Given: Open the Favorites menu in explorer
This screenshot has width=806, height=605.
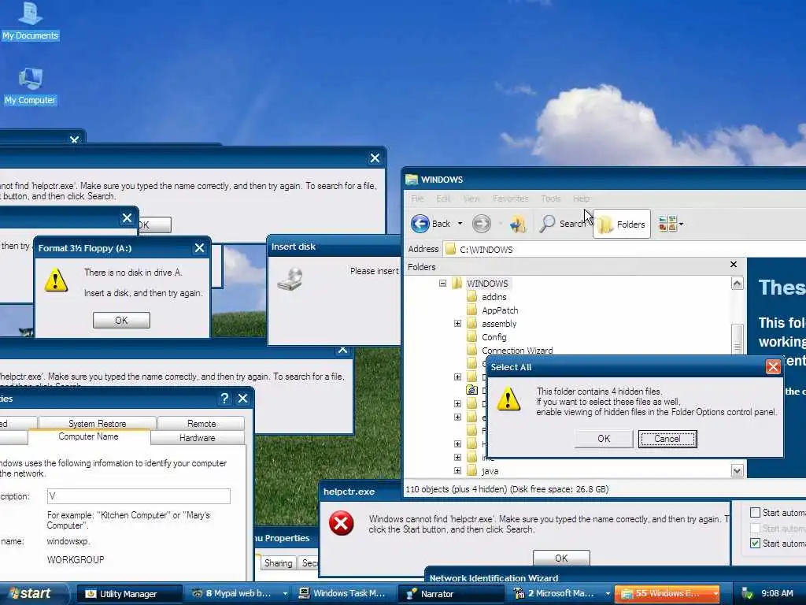Looking at the screenshot, I should click(x=510, y=199).
